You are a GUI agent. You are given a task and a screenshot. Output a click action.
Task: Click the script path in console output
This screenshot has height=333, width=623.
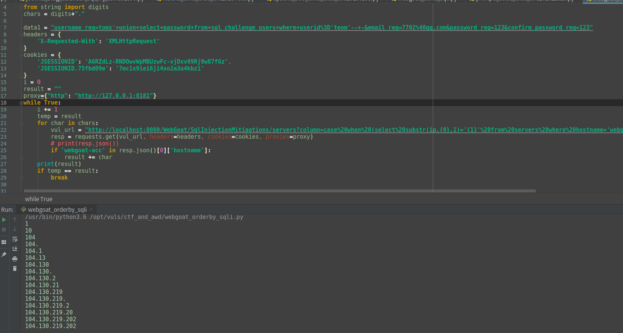pyautogui.click(x=166, y=217)
